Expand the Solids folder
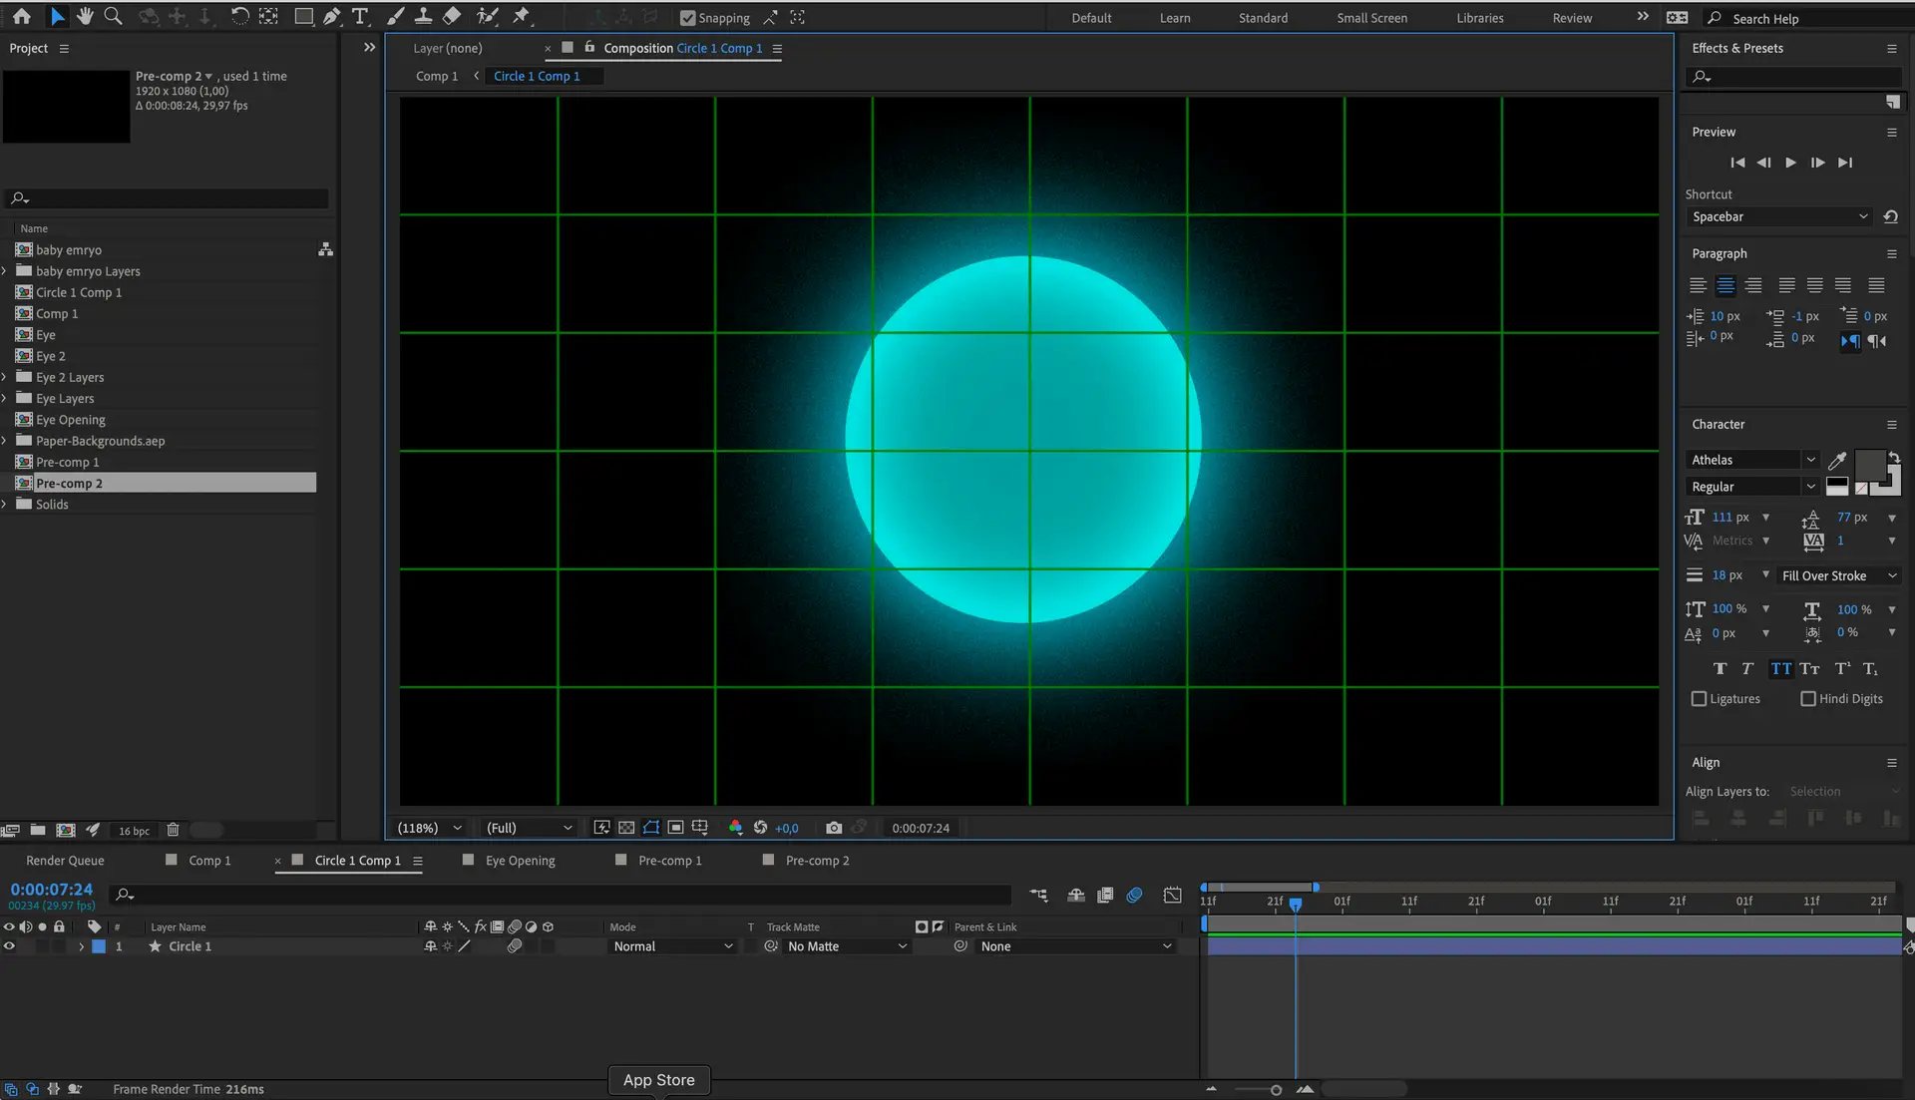The width and height of the screenshot is (1915, 1100). point(5,505)
